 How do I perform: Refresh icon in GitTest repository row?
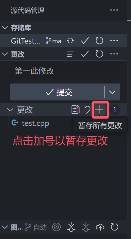coord(99,41)
